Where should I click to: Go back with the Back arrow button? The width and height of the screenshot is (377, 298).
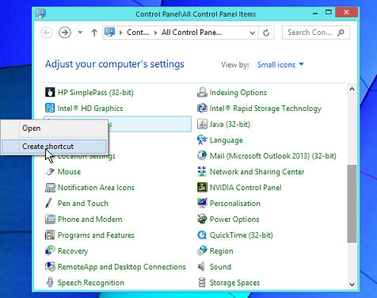point(47,32)
